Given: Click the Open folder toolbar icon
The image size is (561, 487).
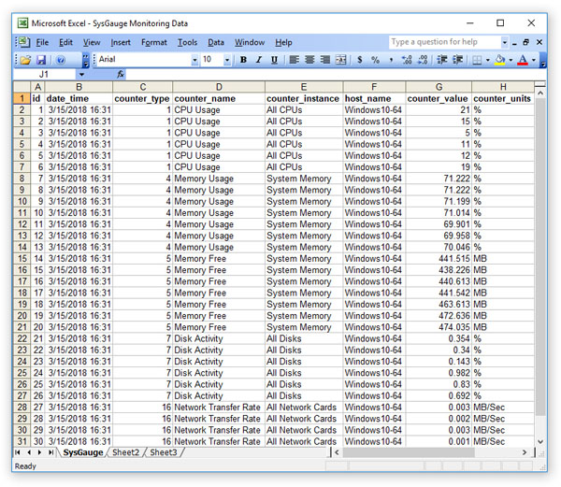Looking at the screenshot, I should pyautogui.click(x=25, y=60).
